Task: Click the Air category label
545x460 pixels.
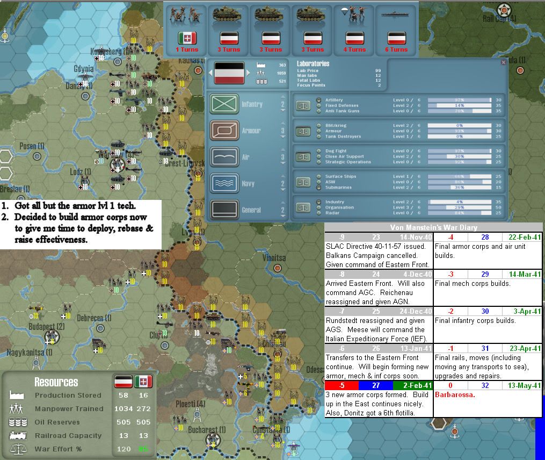Action: [x=245, y=157]
